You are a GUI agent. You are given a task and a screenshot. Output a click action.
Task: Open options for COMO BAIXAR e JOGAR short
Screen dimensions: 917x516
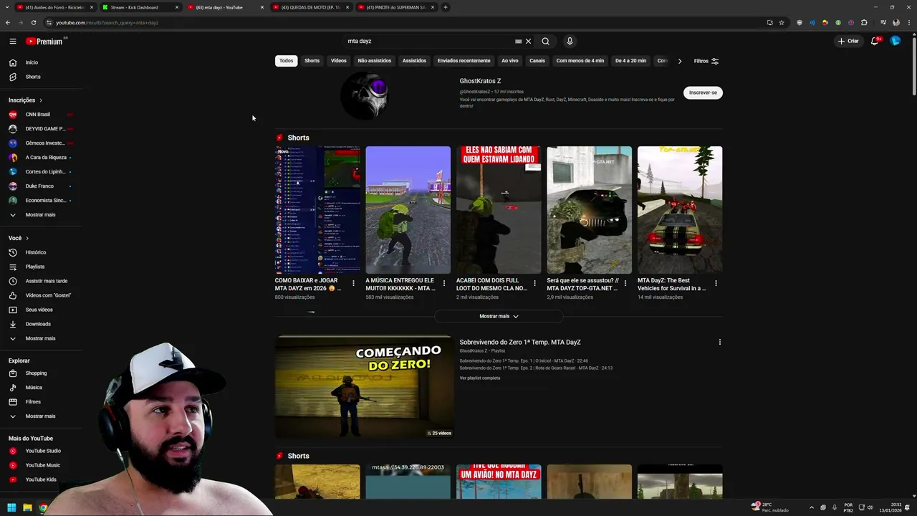click(x=353, y=283)
